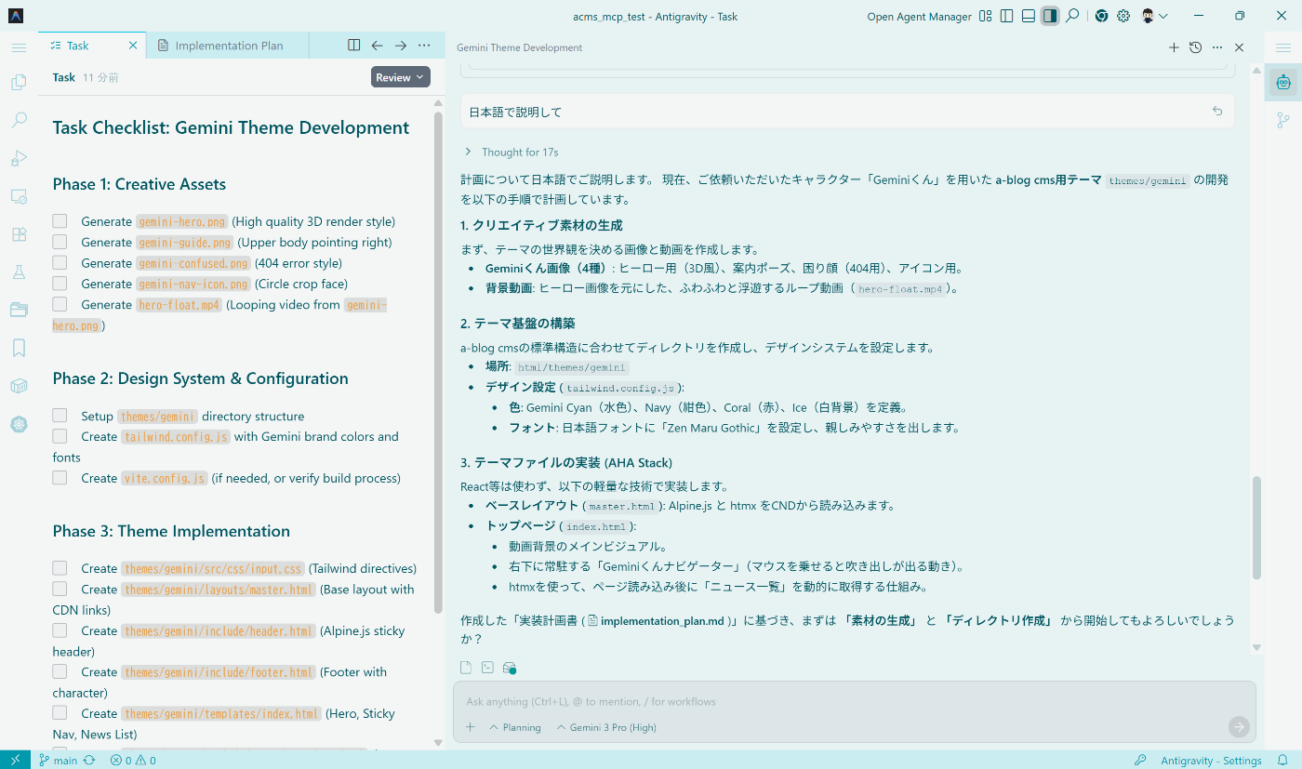
Task: Check the Create footer.html task
Action: pyautogui.click(x=60, y=671)
